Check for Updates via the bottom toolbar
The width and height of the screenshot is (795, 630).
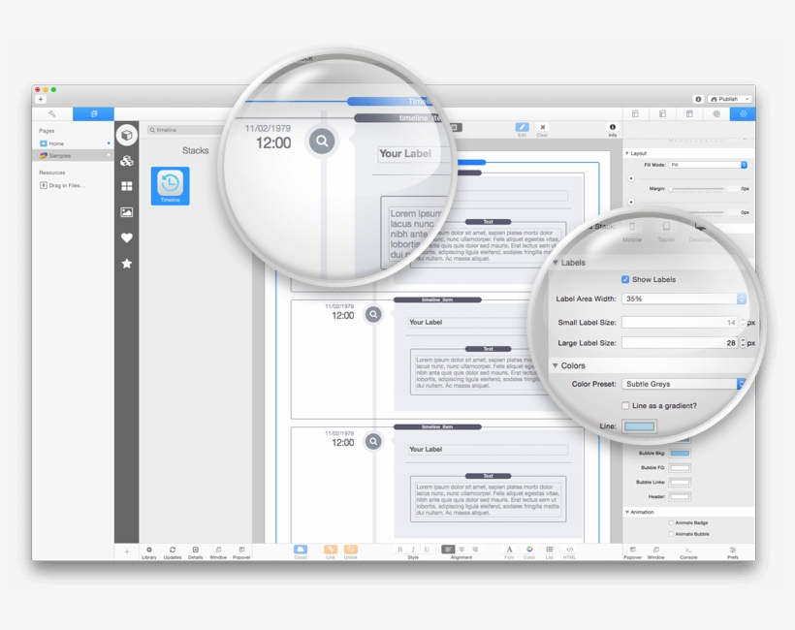(x=172, y=550)
